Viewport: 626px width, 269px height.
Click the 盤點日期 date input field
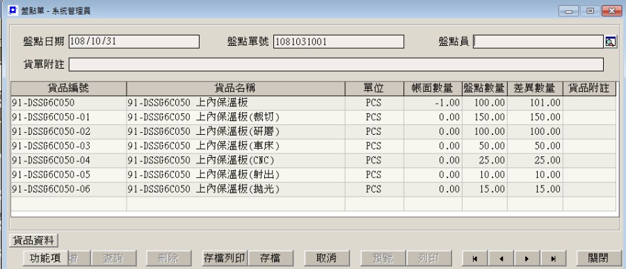pos(134,42)
